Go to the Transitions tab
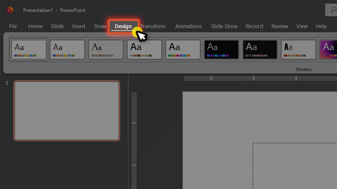337x189 pixels. pos(153,26)
